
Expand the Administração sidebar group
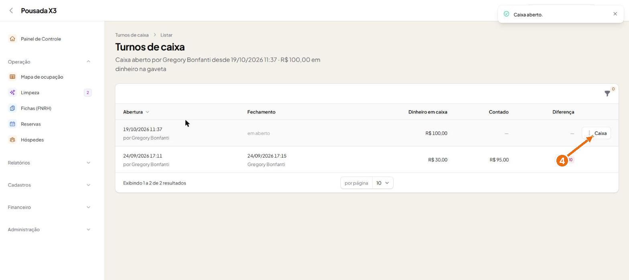click(88, 229)
